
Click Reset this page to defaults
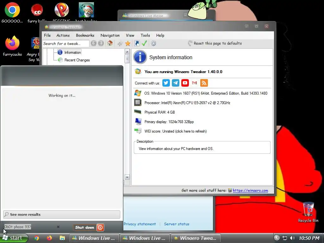215,43
